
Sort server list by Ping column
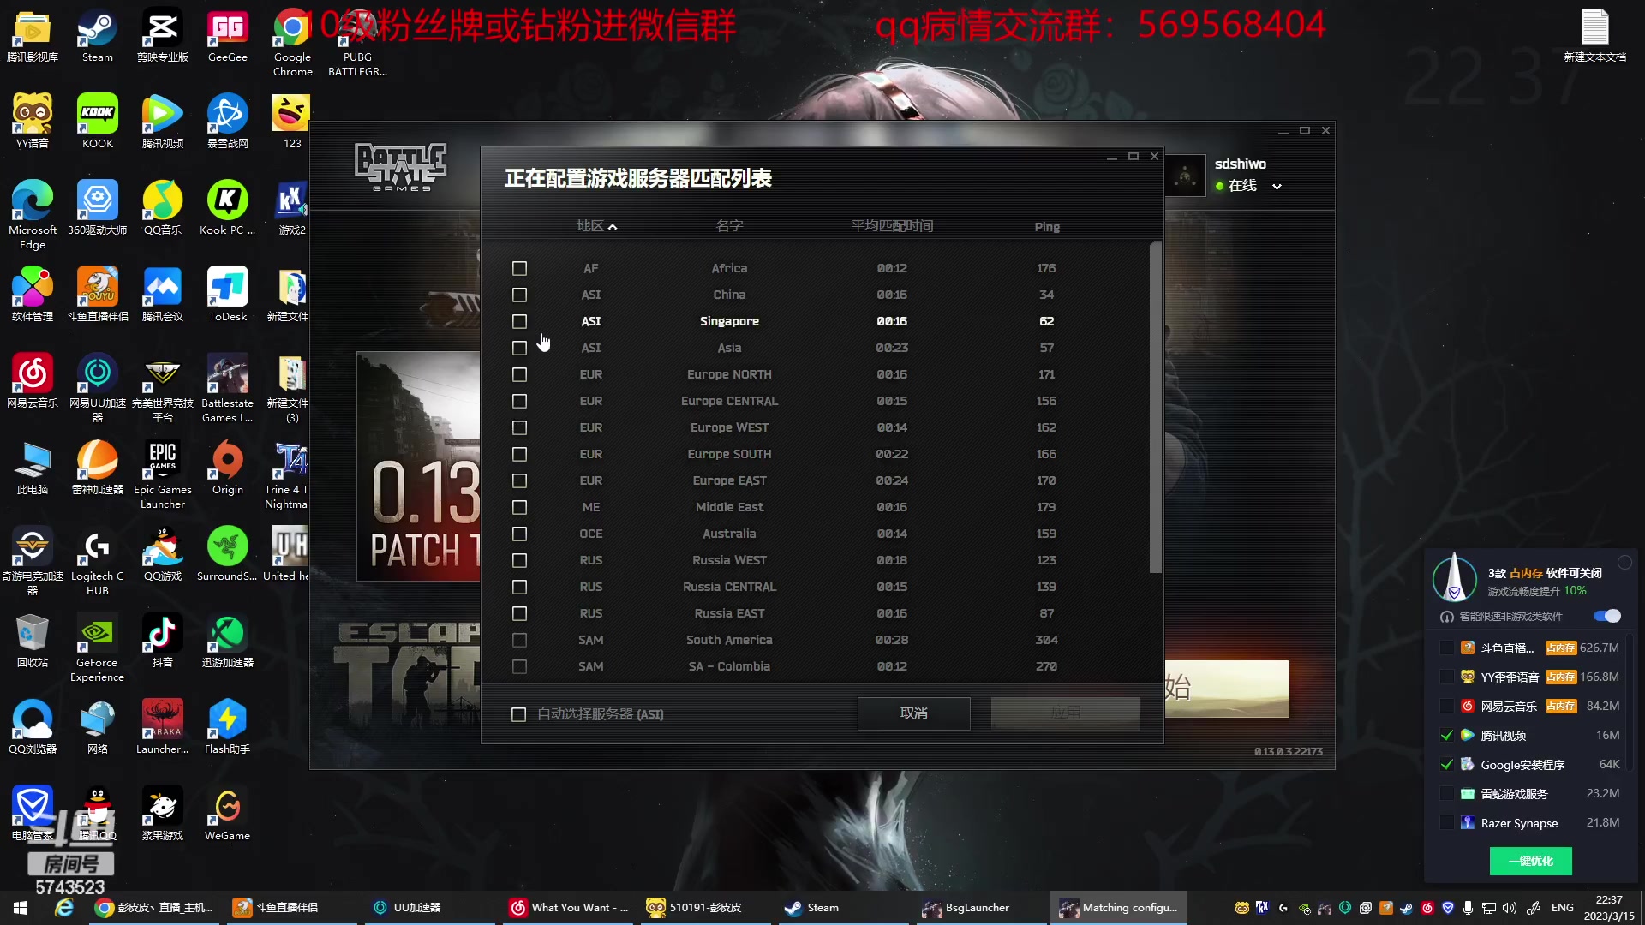tap(1046, 227)
